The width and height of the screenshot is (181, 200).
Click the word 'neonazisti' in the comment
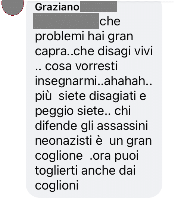(x=63, y=141)
